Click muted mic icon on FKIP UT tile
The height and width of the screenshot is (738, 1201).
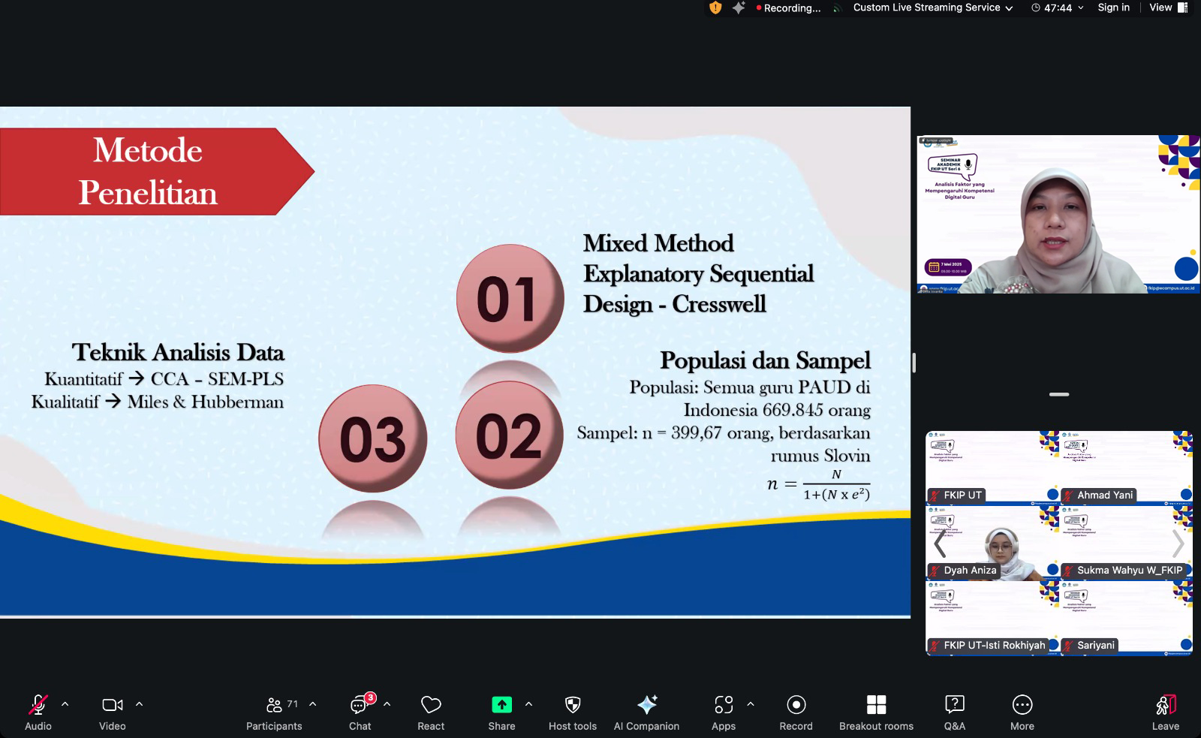[x=935, y=496]
